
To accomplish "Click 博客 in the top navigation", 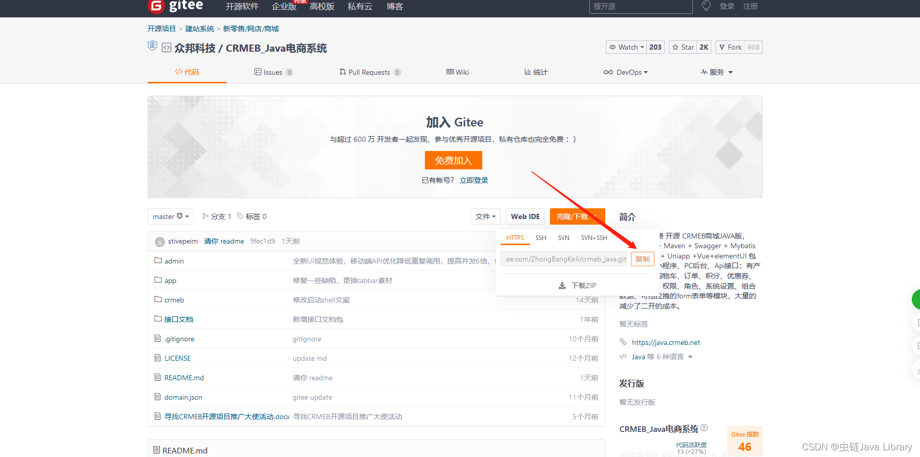I will point(395,6).
